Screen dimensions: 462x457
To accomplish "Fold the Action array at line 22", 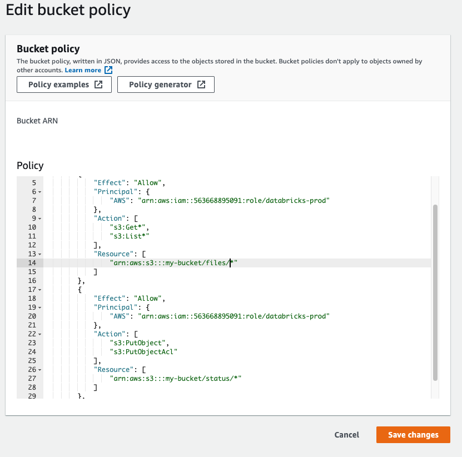I will 40,334.
